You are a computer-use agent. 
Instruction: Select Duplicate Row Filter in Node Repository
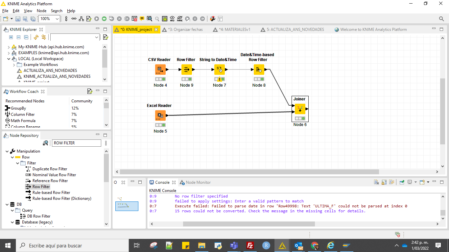50,169
